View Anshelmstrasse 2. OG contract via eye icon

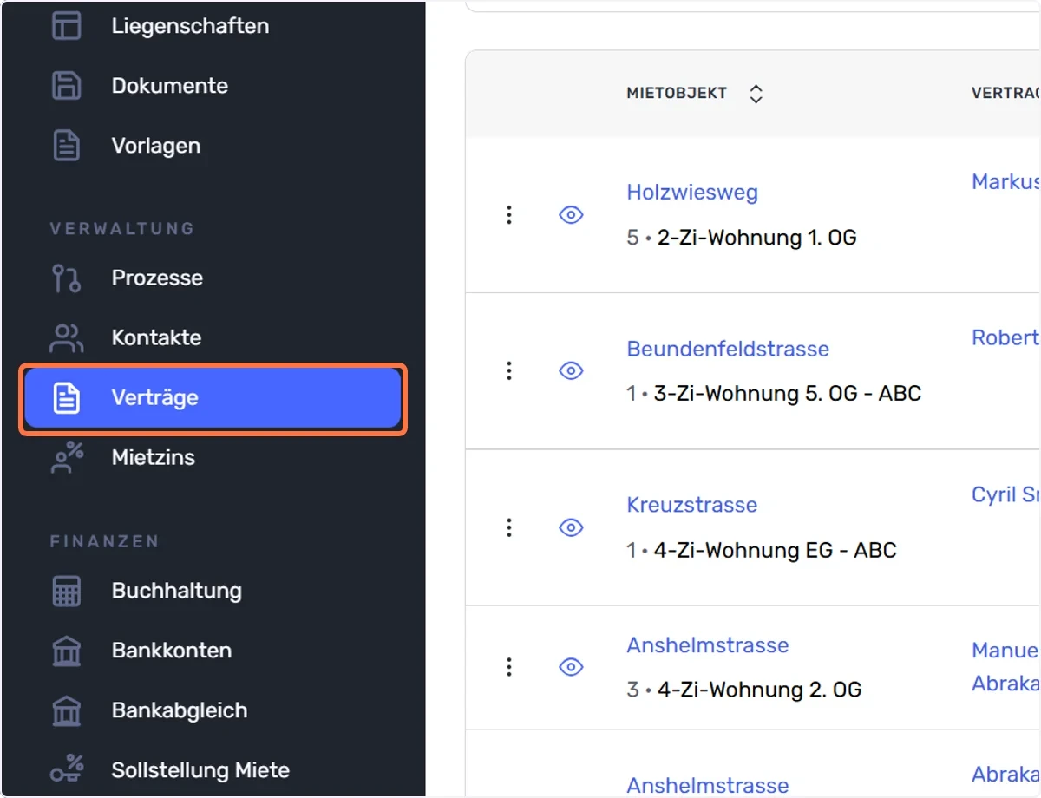pos(571,667)
